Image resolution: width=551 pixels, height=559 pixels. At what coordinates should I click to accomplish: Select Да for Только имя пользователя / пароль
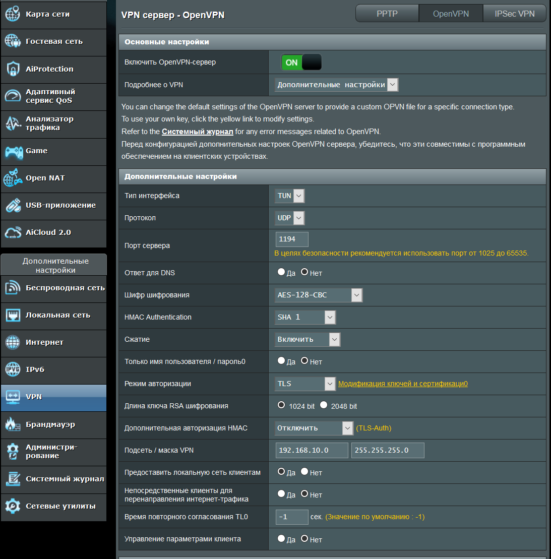281,361
